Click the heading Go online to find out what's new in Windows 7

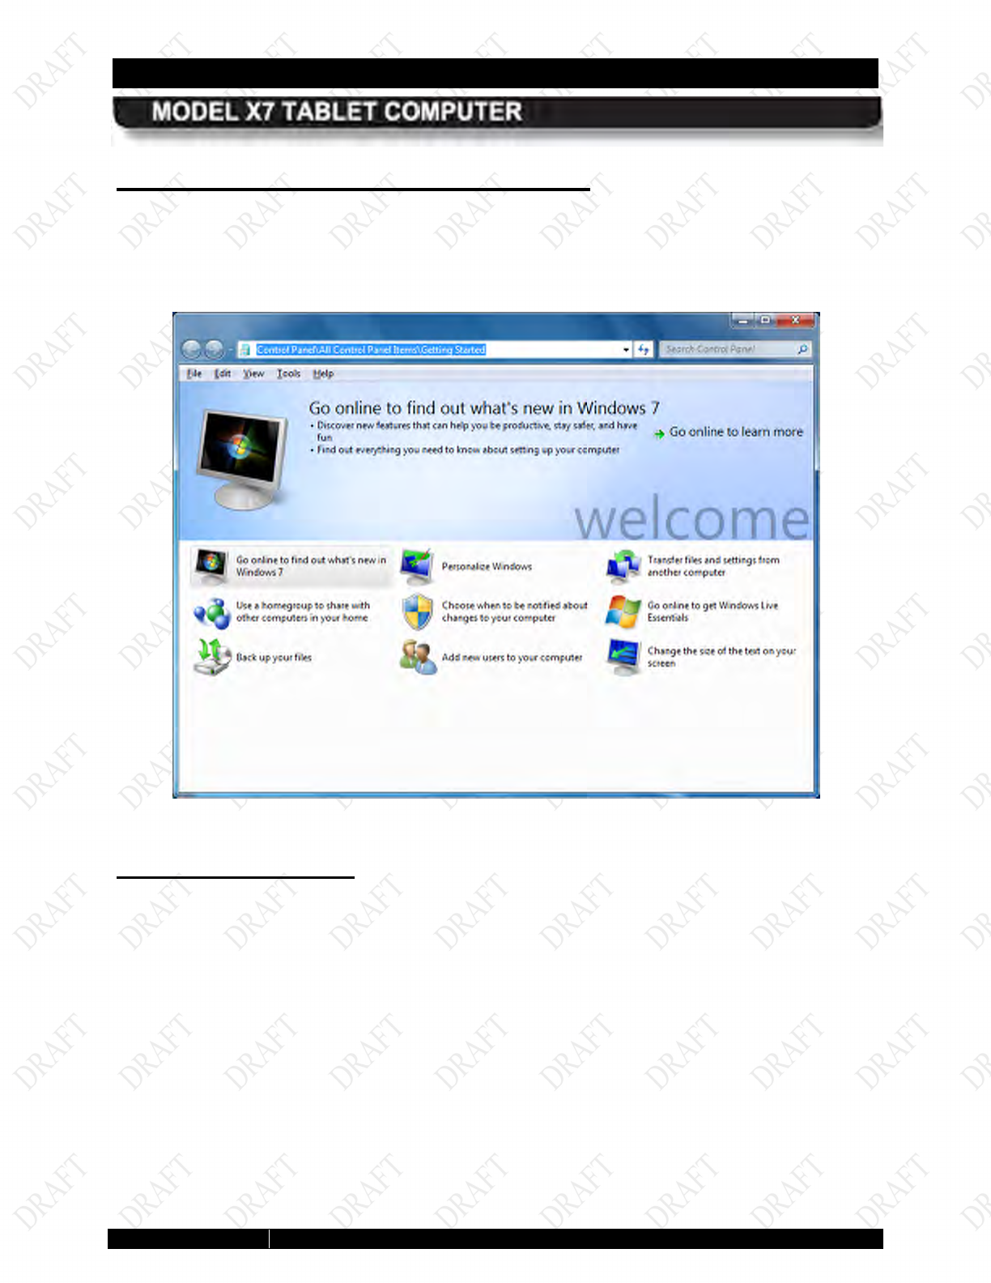point(484,408)
